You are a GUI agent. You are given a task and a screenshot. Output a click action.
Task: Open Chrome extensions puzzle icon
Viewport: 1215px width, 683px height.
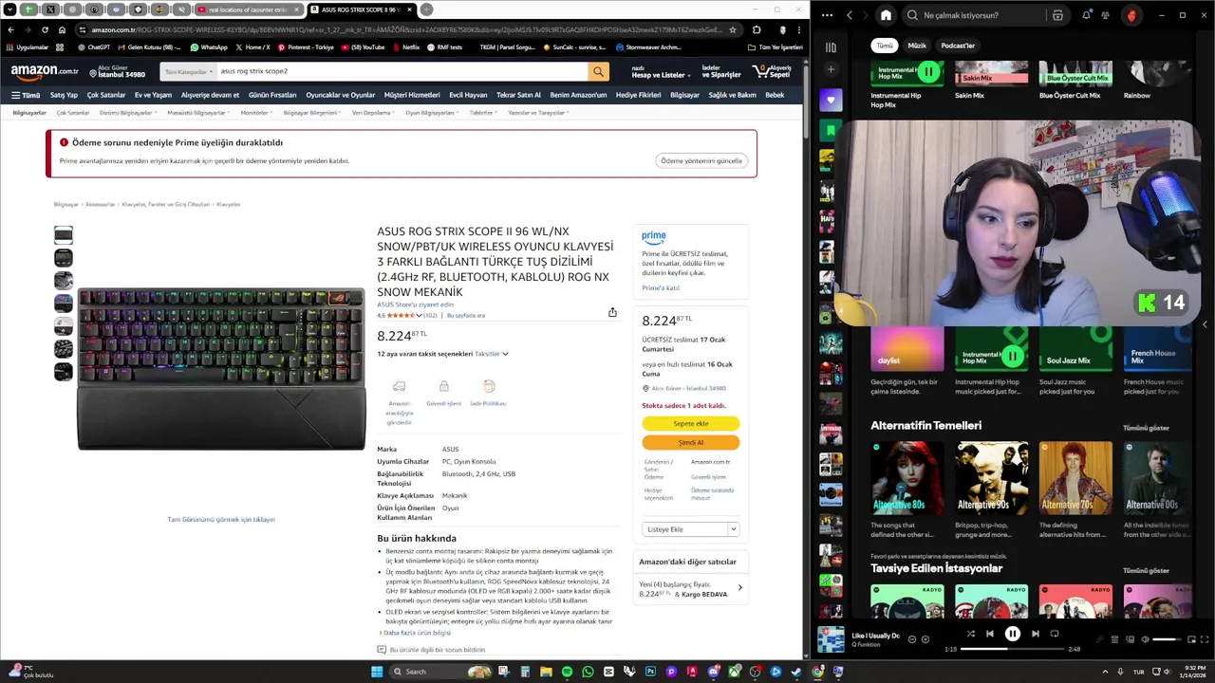point(757,29)
